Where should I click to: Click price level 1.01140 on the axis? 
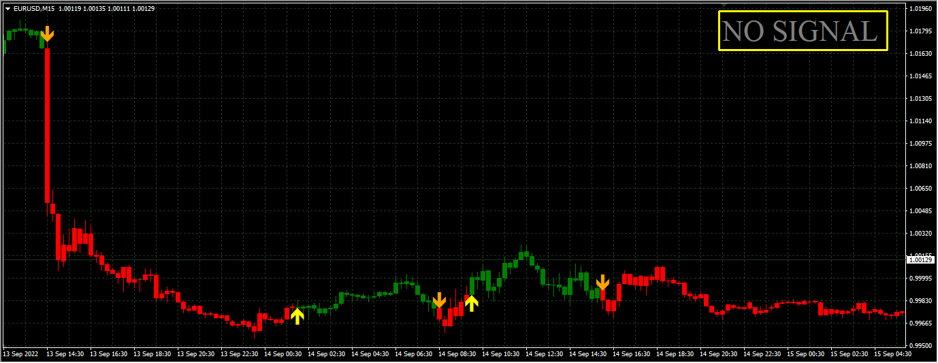[920, 121]
